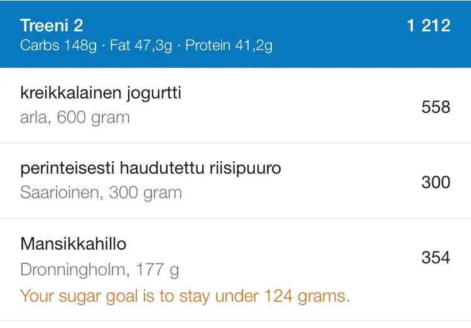Click the Carbs 148g macro label

(x=58, y=46)
